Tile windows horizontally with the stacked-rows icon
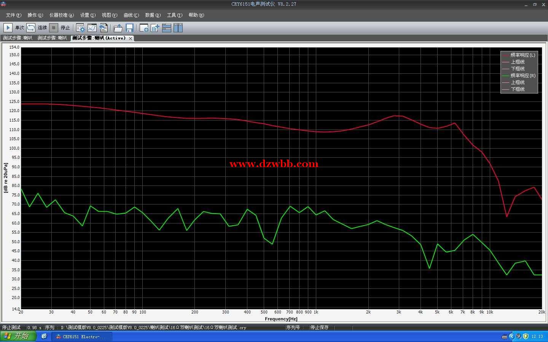 point(167,28)
